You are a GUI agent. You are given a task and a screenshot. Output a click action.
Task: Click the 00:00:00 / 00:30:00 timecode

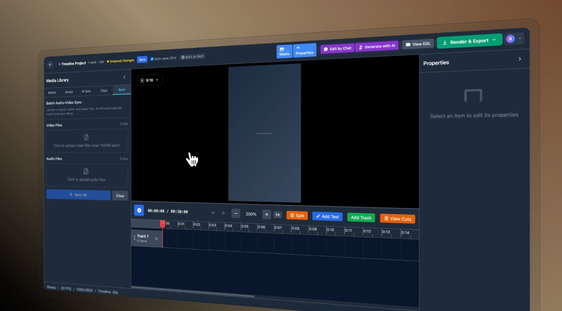(168, 211)
